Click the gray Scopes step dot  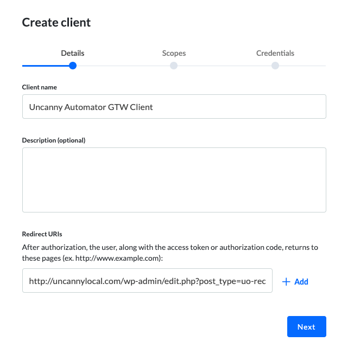point(174,66)
